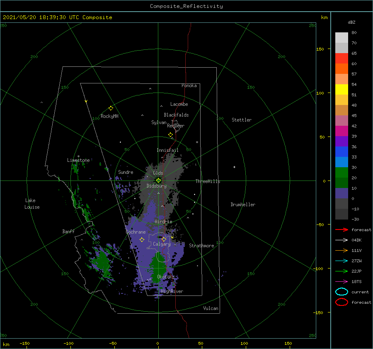Pick the red 60-65 dBZ color swatch
Viewport: 373px width, 349px height.
pos(342,59)
